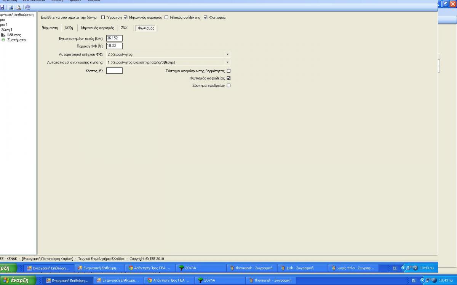This screenshot has height=285, width=457.
Task: Select the Φωτισμός tab
Action: coord(146,28)
